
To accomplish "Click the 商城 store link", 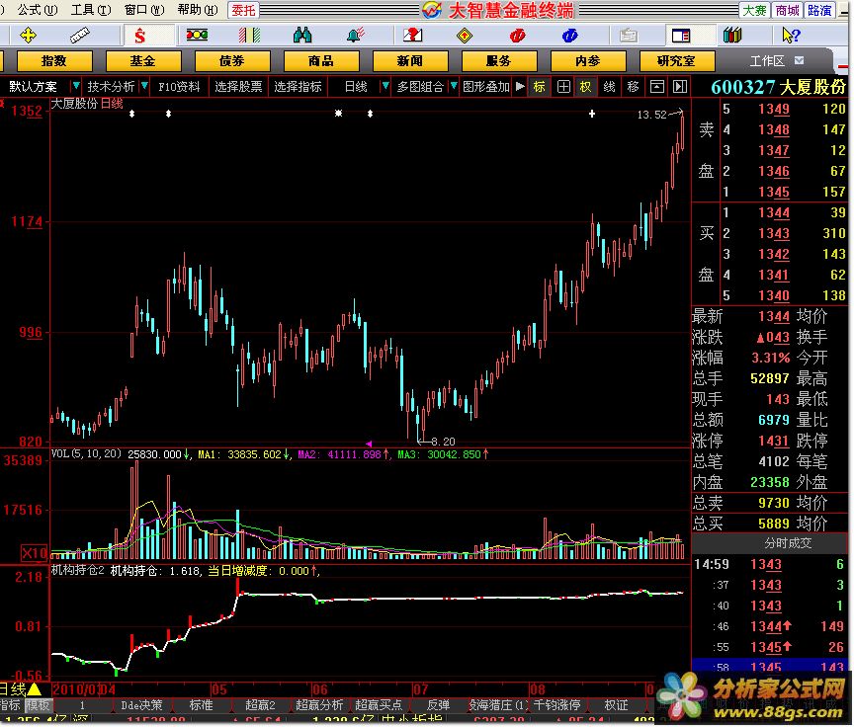I will click(x=787, y=10).
